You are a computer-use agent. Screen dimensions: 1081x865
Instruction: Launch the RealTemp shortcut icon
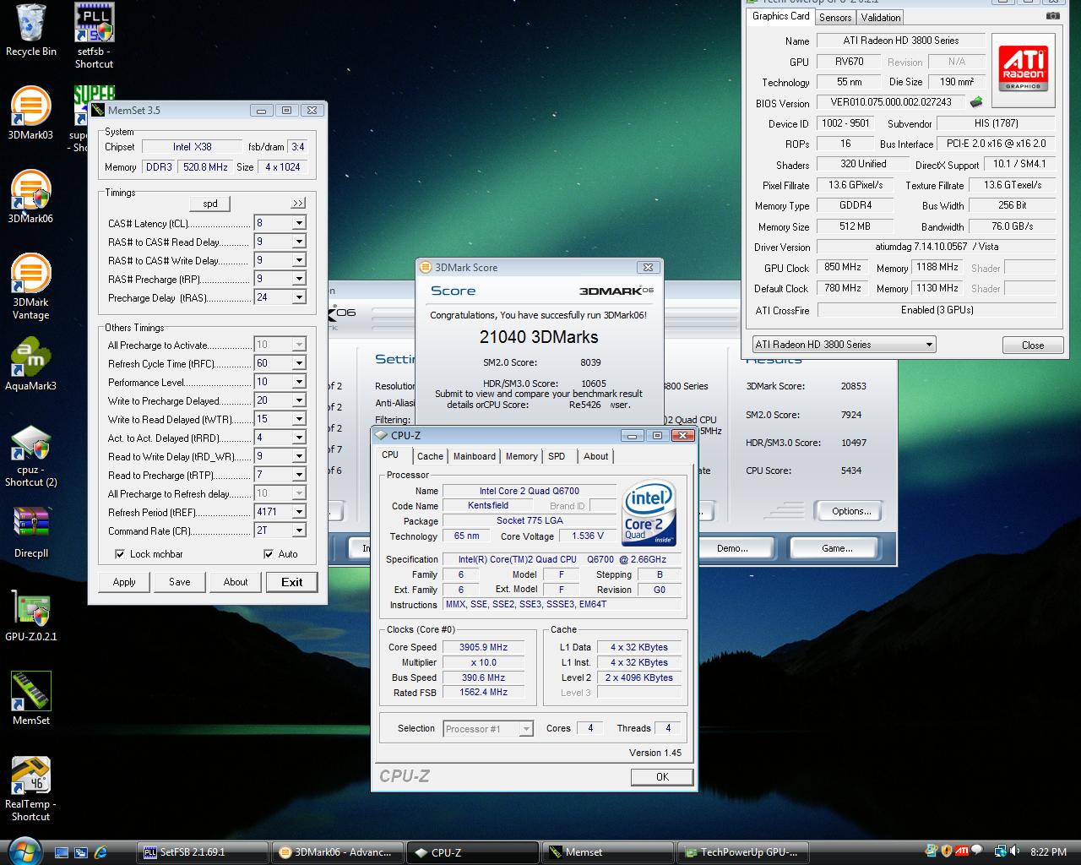[x=30, y=789]
